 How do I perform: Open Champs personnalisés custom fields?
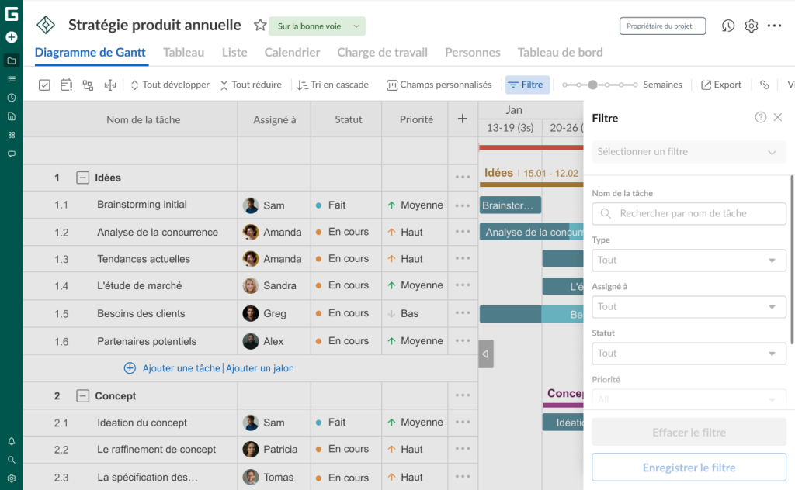[439, 85]
